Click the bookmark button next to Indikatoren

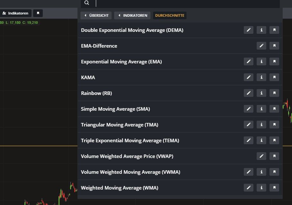38,13
